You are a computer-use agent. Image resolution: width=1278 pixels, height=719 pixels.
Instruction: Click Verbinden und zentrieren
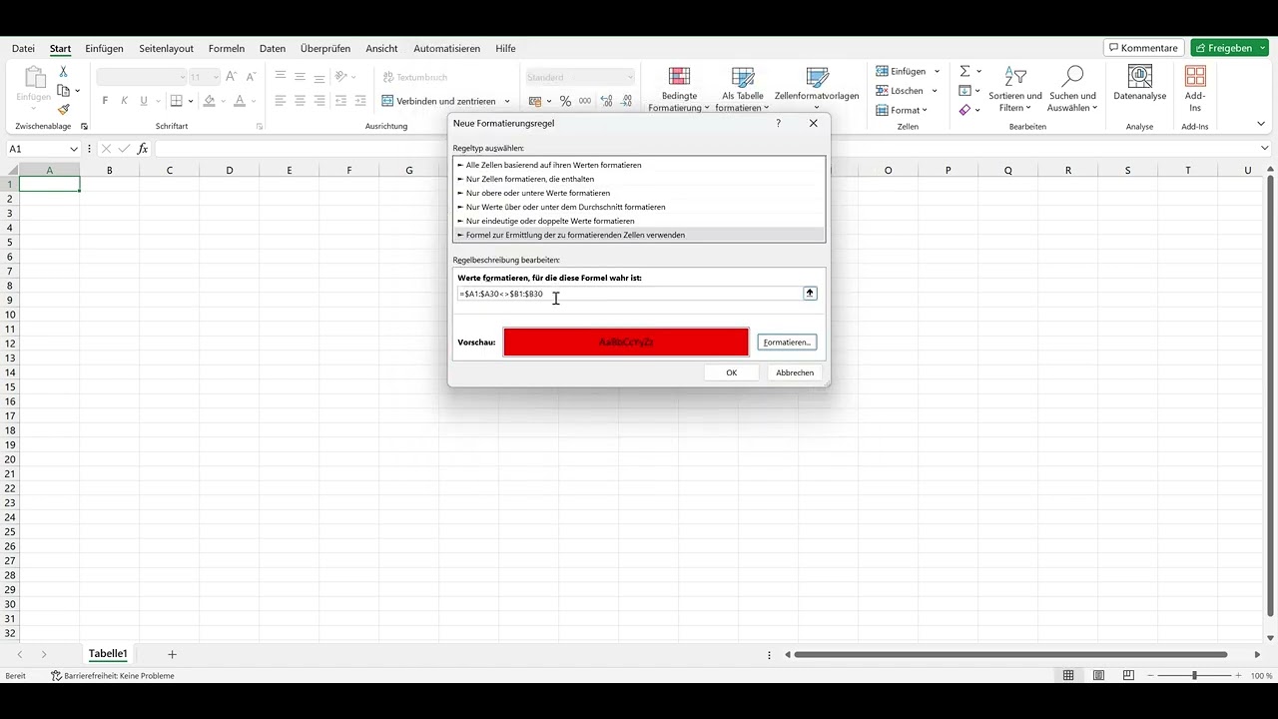(x=438, y=101)
